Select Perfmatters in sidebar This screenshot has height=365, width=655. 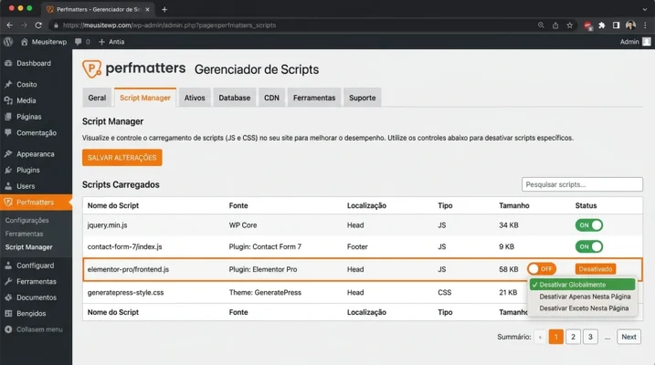tap(36, 203)
